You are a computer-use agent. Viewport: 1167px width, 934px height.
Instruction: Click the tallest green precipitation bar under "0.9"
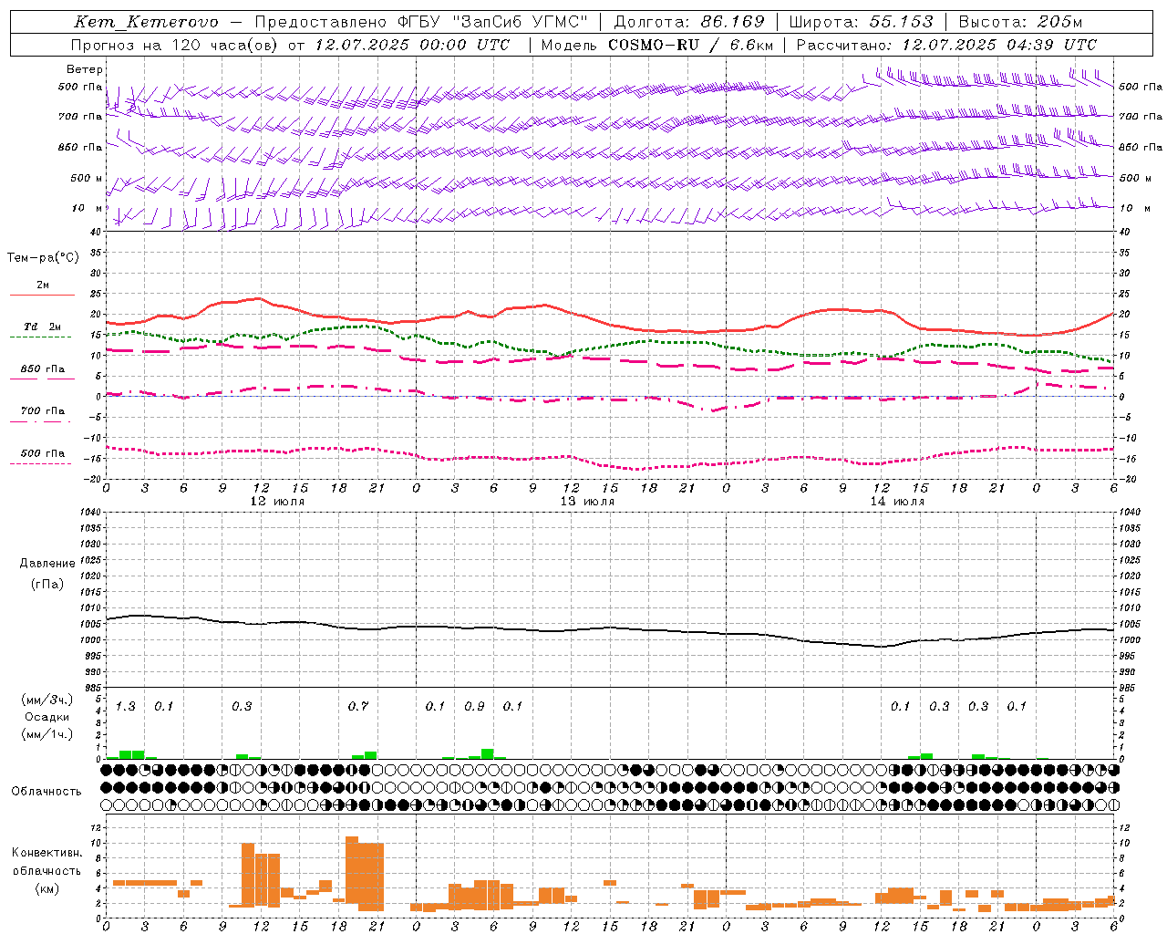pos(488,753)
